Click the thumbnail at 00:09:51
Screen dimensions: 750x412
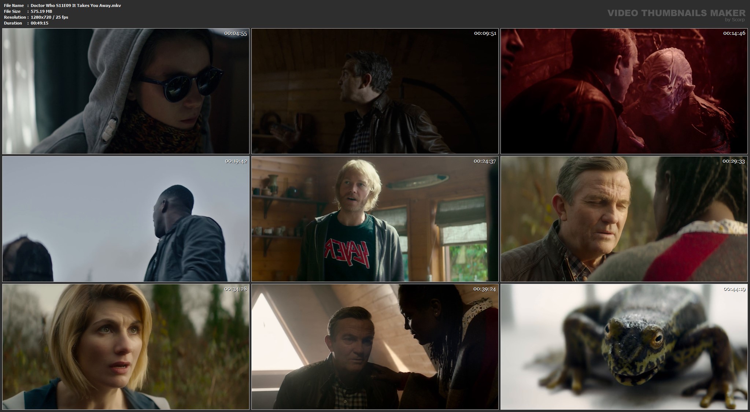375,91
